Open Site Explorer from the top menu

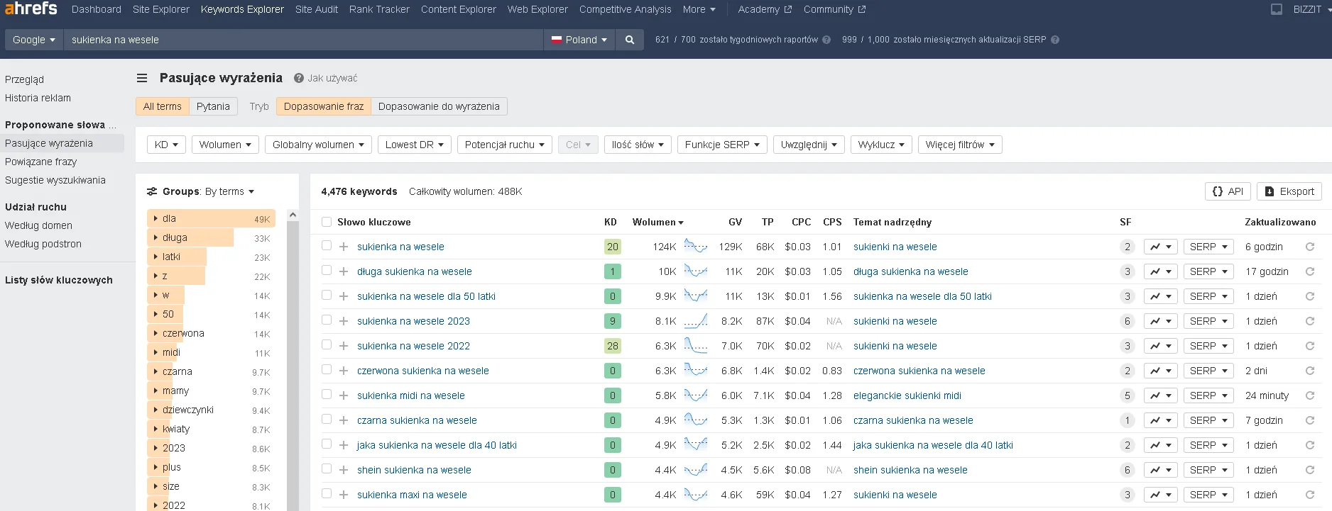click(x=161, y=9)
